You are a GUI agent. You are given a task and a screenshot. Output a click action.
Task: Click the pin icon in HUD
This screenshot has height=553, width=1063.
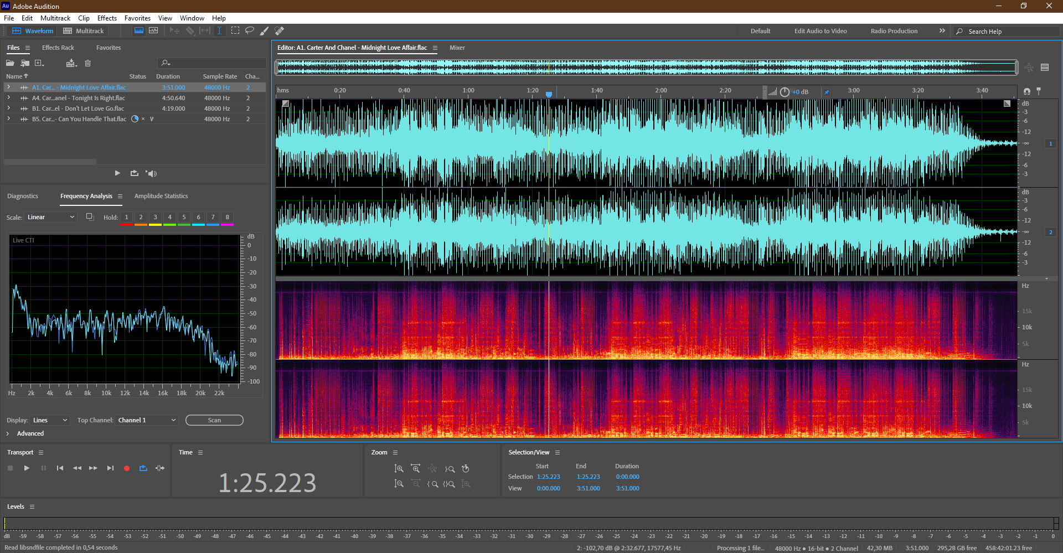point(827,92)
